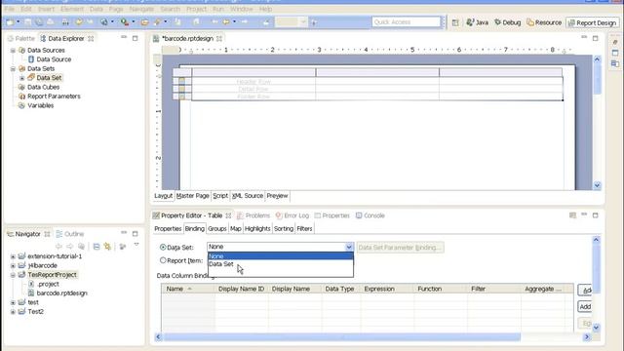Viewport: 624px width, 351px height.
Task: Collapse the TestReportProject node
Action: tap(13, 275)
